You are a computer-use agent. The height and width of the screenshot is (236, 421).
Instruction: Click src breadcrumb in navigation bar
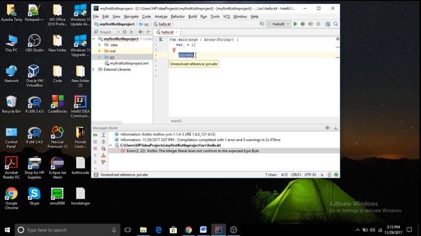(144, 24)
